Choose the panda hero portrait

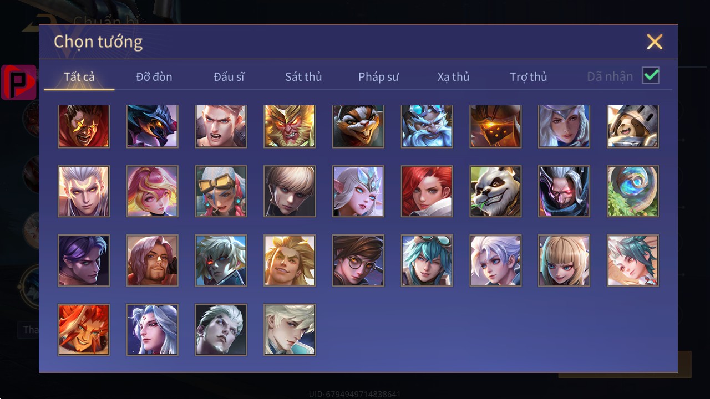[495, 191]
